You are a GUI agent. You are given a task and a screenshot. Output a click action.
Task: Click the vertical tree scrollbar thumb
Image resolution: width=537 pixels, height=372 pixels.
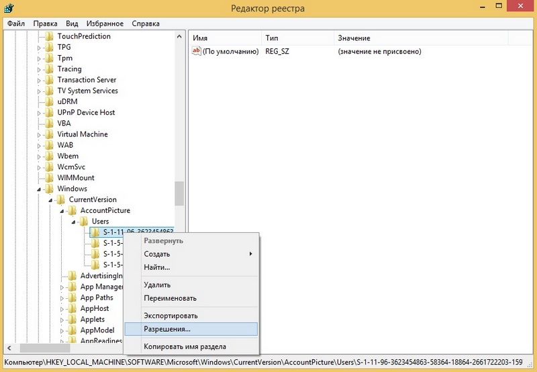(179, 193)
